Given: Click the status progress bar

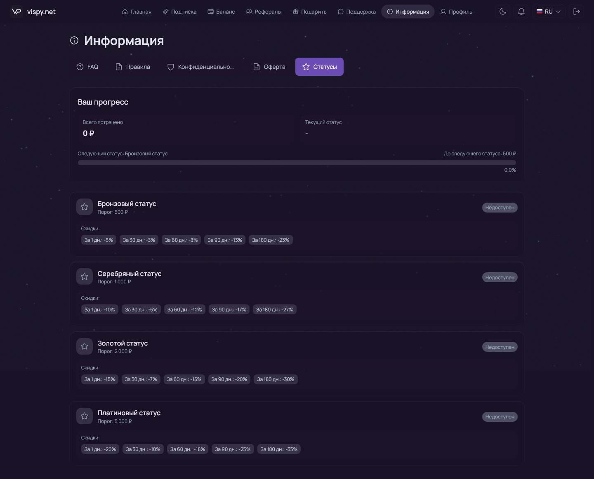Looking at the screenshot, I should click(x=297, y=163).
